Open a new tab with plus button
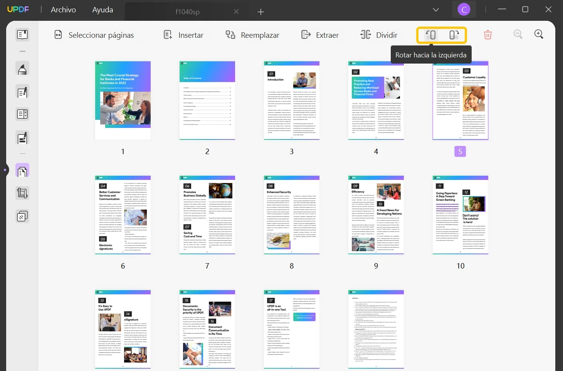 click(260, 12)
